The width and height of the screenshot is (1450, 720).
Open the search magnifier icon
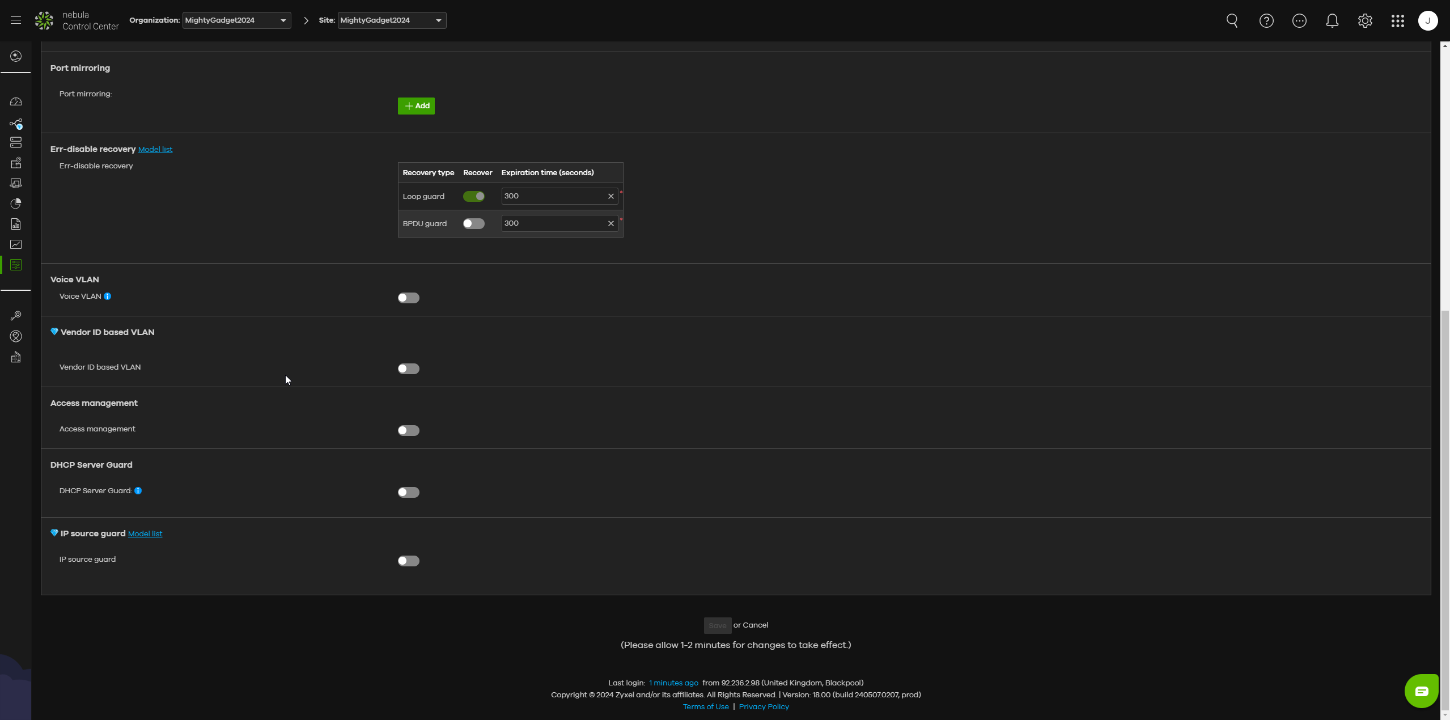(1232, 21)
